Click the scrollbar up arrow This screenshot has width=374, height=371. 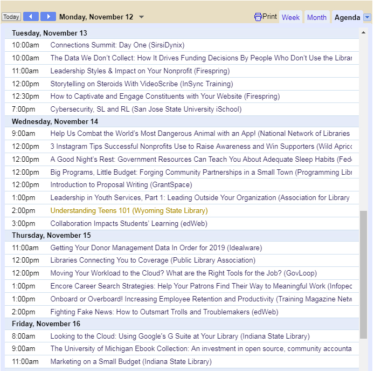click(364, 32)
